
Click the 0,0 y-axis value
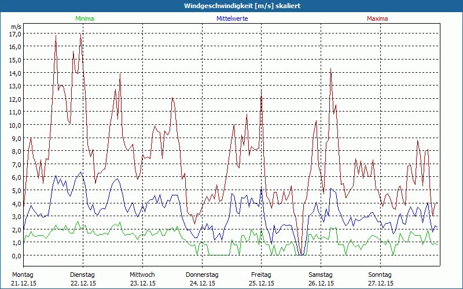[x=16, y=255]
